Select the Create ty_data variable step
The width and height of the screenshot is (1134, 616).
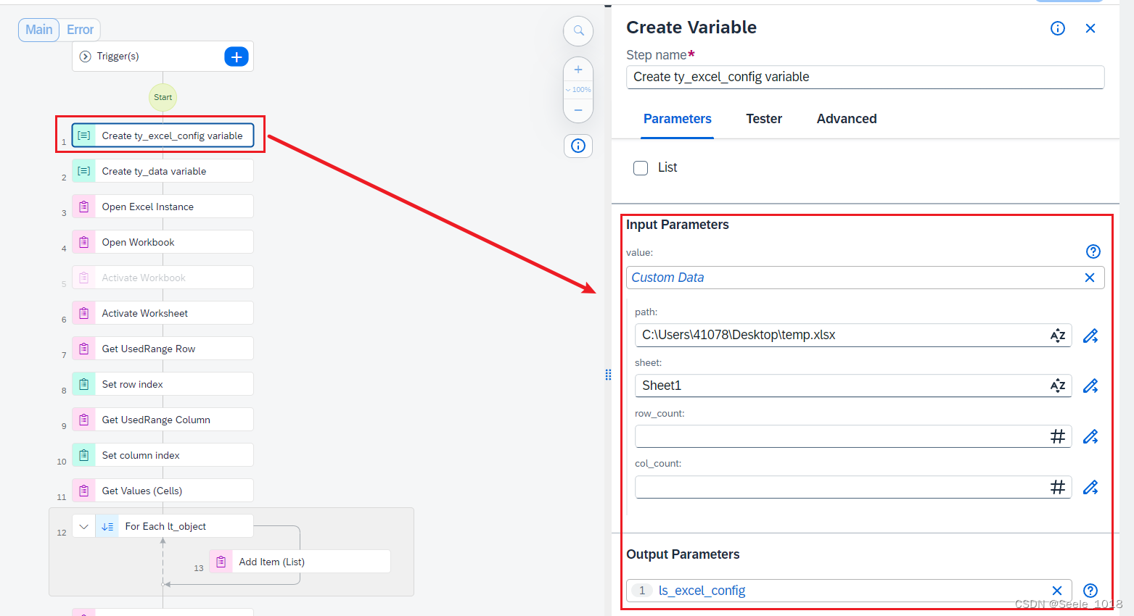(x=163, y=171)
